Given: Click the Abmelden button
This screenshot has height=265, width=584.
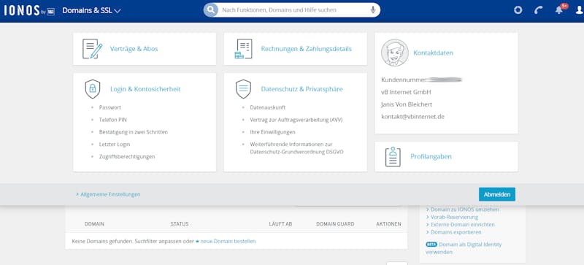Looking at the screenshot, I should pyautogui.click(x=497, y=194).
